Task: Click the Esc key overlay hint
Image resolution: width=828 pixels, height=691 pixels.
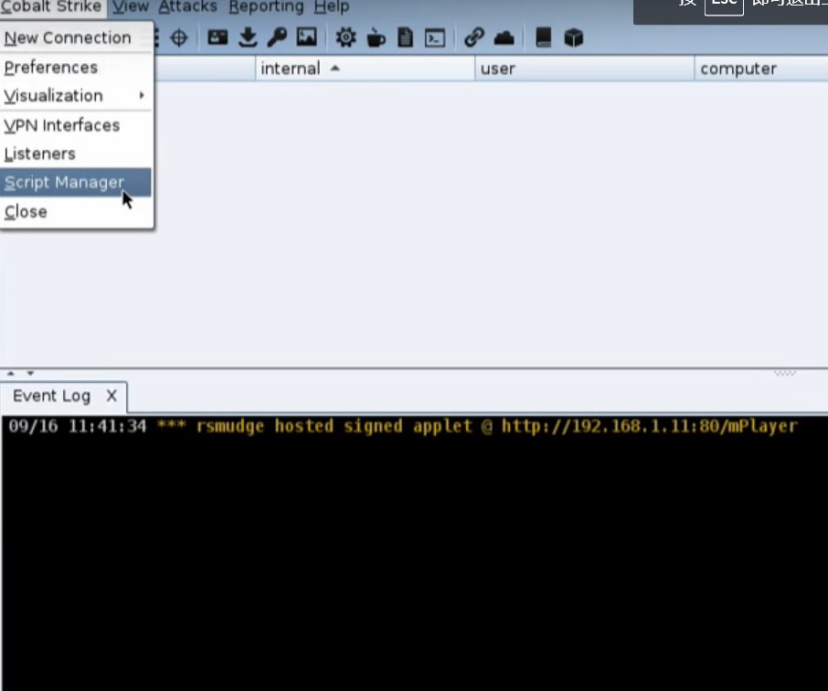Action: 724,5
